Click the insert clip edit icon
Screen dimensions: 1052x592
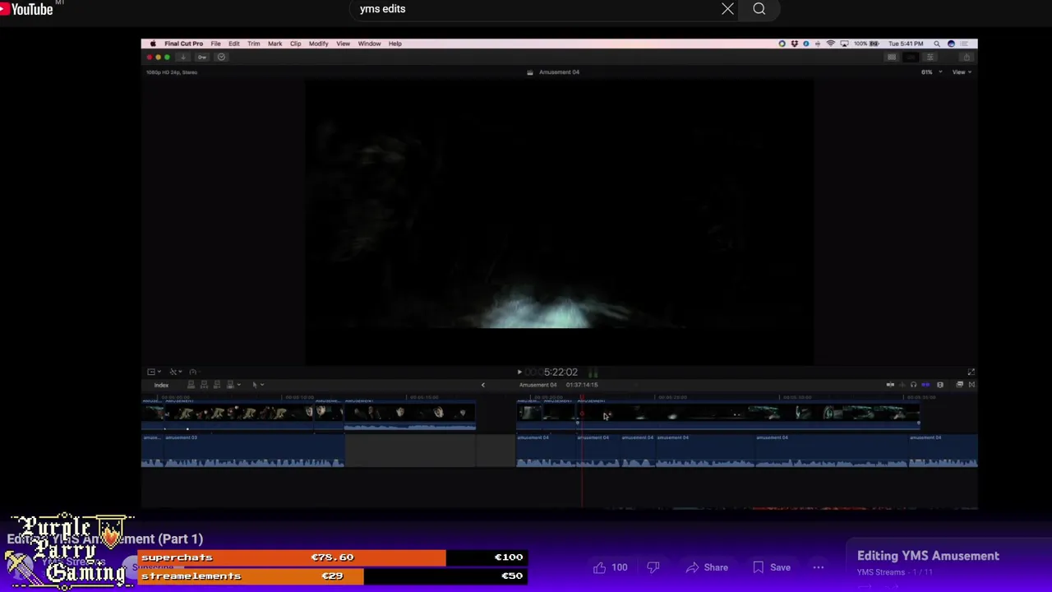[204, 385]
